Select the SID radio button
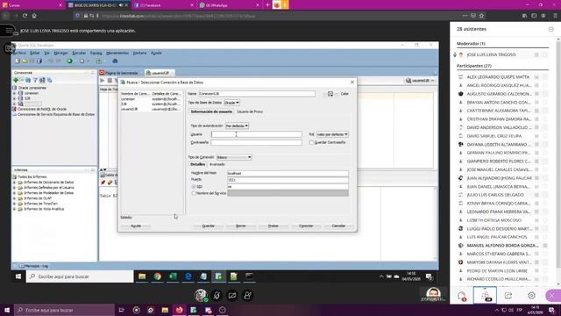 (x=194, y=187)
